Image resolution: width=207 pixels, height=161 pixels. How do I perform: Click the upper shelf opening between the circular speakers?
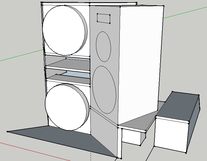[x=68, y=63]
